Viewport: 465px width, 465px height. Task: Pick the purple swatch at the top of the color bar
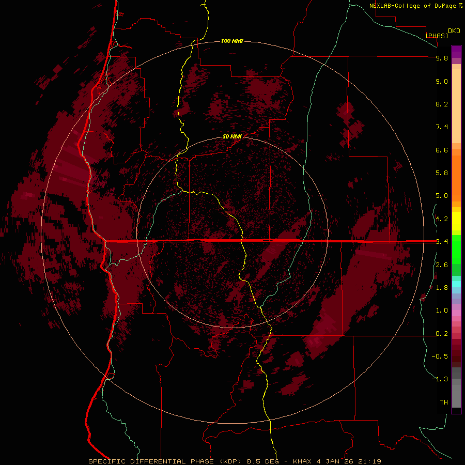pos(456,52)
